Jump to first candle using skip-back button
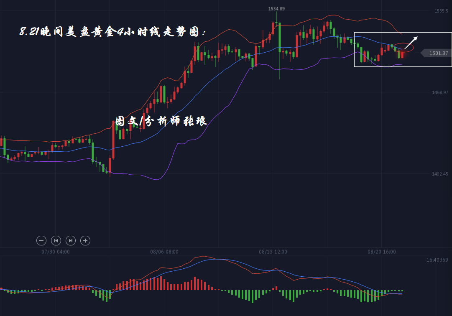 pos(56,240)
